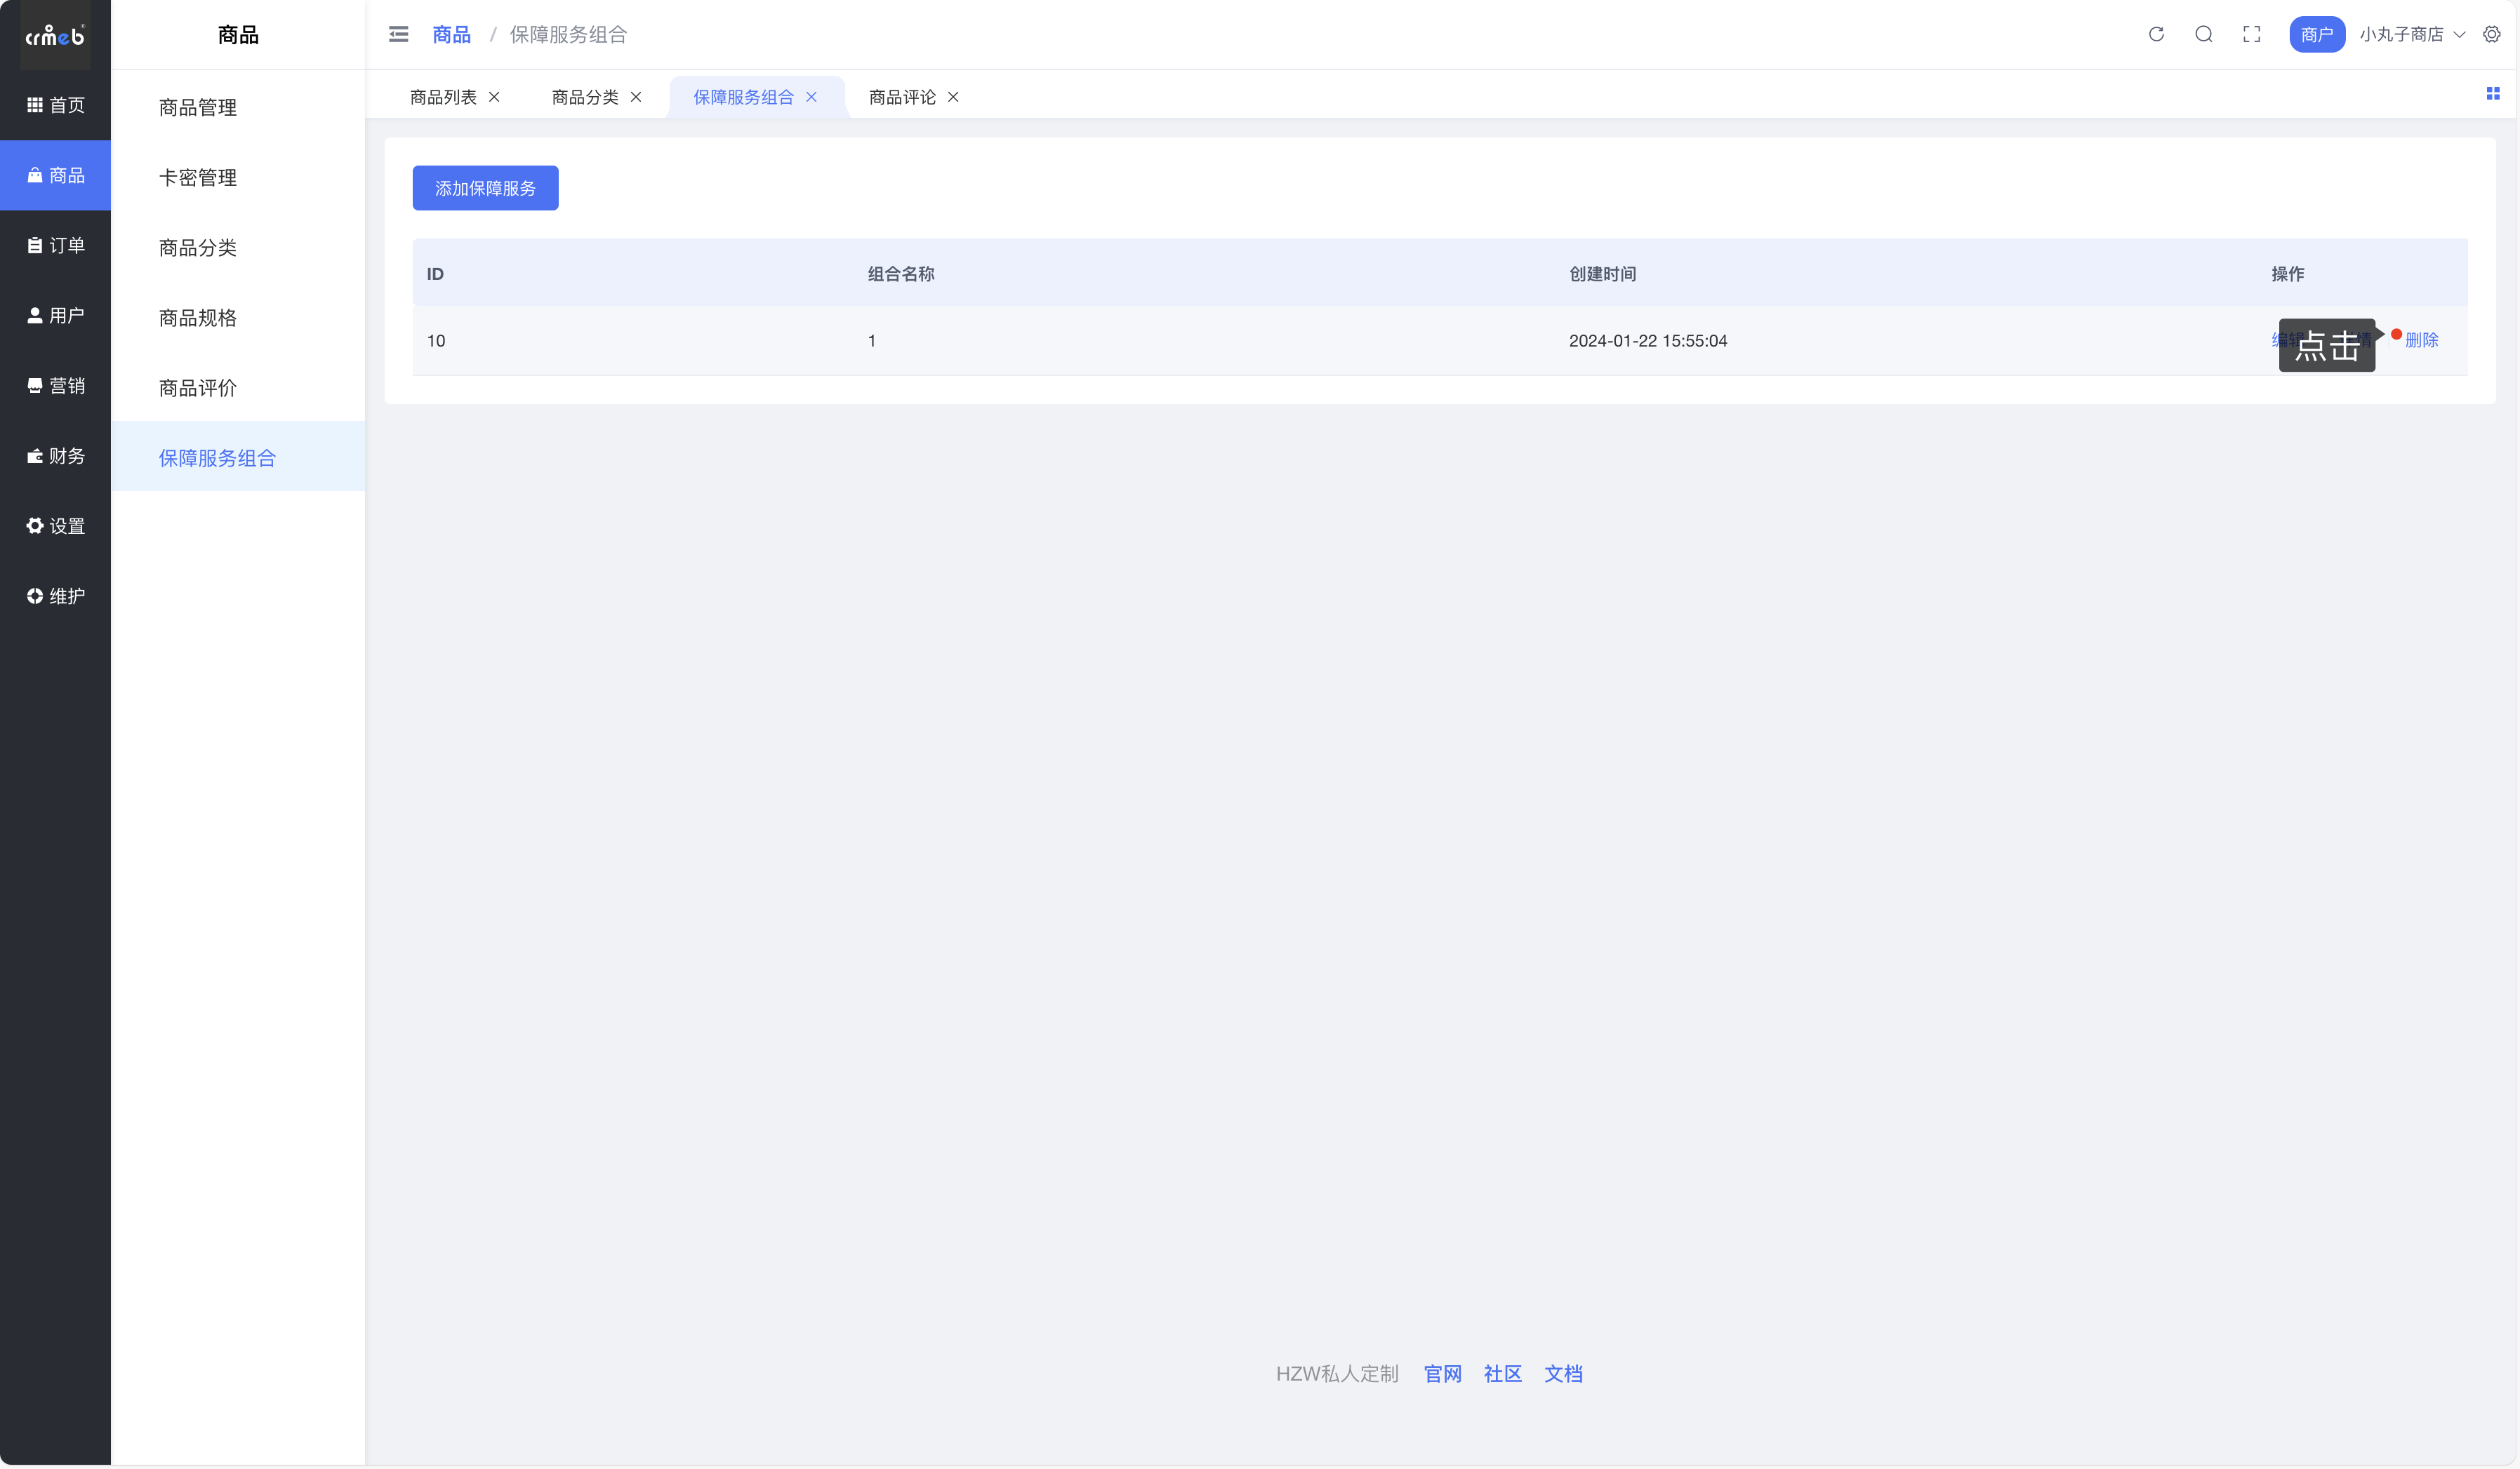2520x1469 pixels.
Task: Click the 添加保障服务 button
Action: tap(485, 188)
